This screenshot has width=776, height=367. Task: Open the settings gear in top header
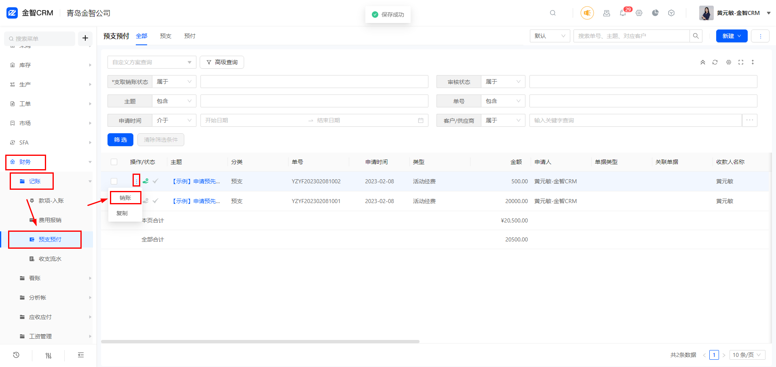(x=639, y=13)
